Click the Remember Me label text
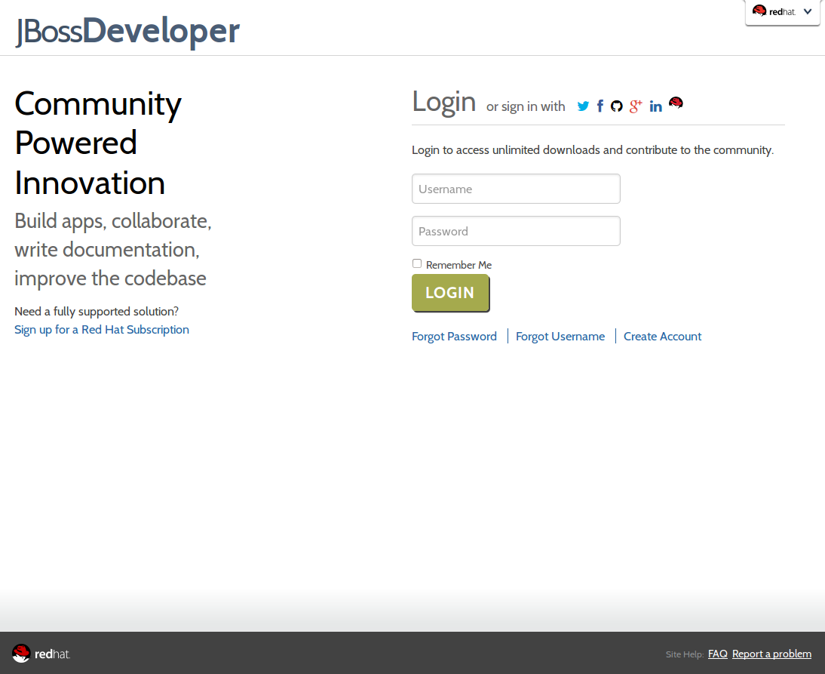This screenshot has height=674, width=825. click(459, 265)
